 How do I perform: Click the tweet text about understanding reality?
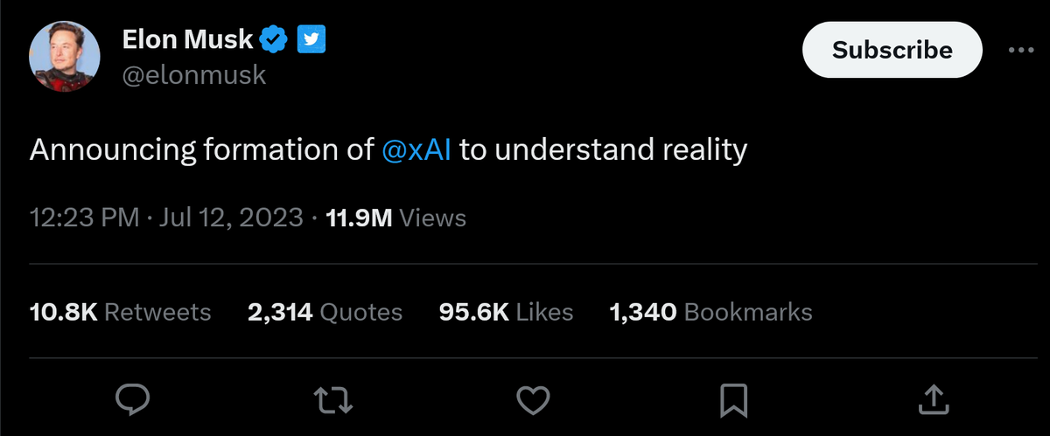coord(388,150)
